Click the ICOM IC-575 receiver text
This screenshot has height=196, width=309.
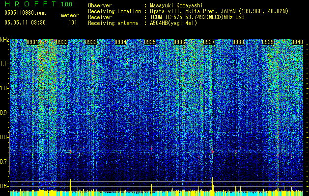(197, 17)
